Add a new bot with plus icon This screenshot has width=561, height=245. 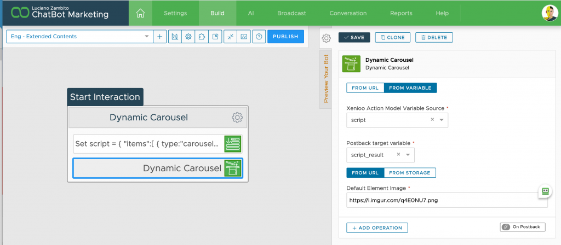[x=160, y=37]
